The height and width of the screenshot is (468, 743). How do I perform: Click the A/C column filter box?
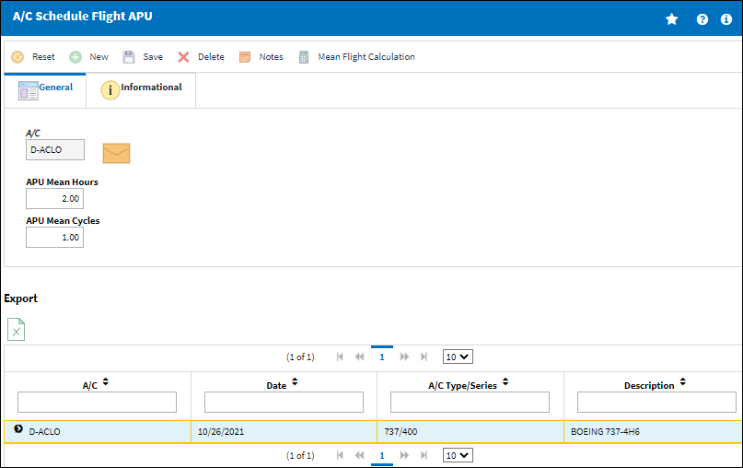[x=98, y=402]
